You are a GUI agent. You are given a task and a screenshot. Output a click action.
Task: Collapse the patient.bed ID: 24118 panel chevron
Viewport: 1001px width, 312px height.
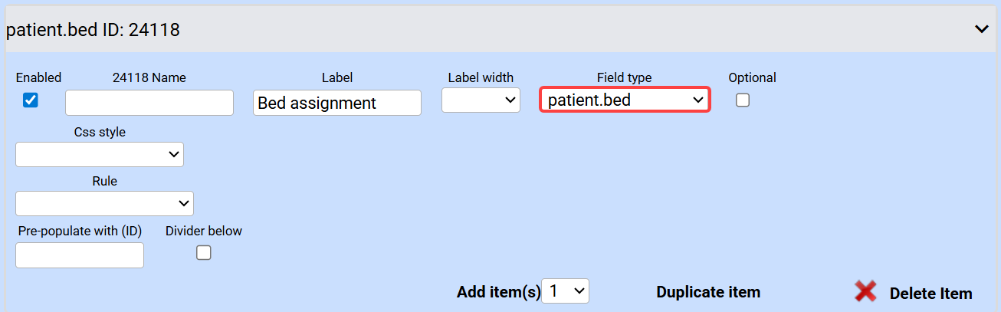click(981, 29)
